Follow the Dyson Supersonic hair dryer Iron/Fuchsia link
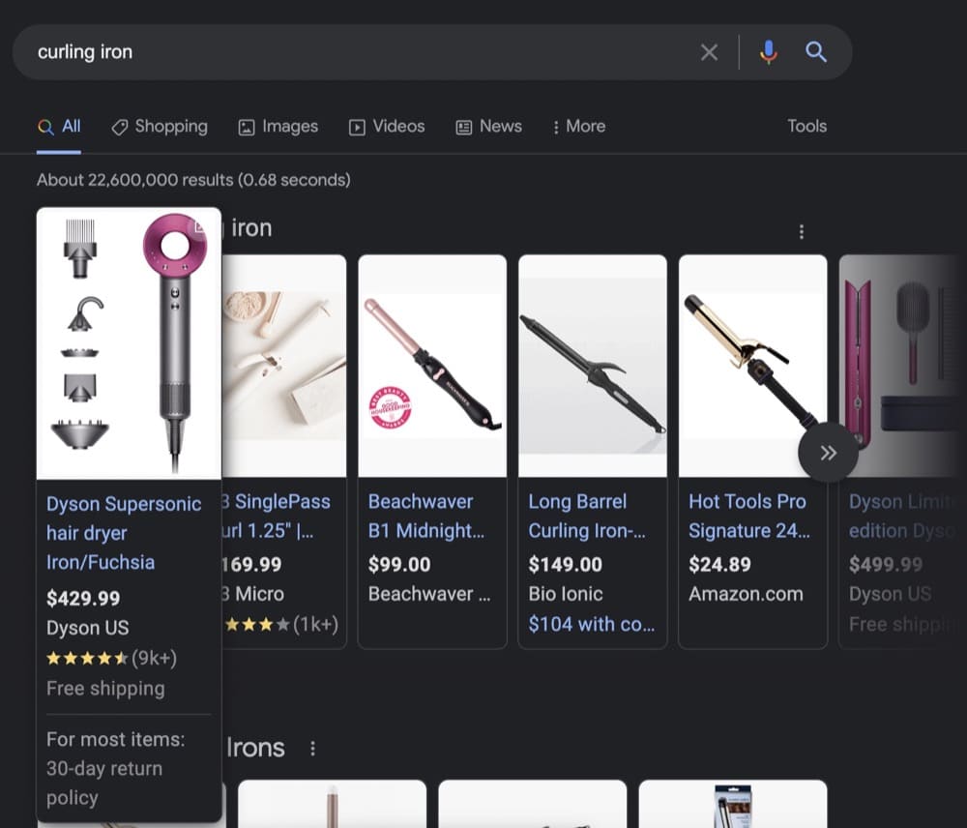The height and width of the screenshot is (828, 967). click(124, 533)
